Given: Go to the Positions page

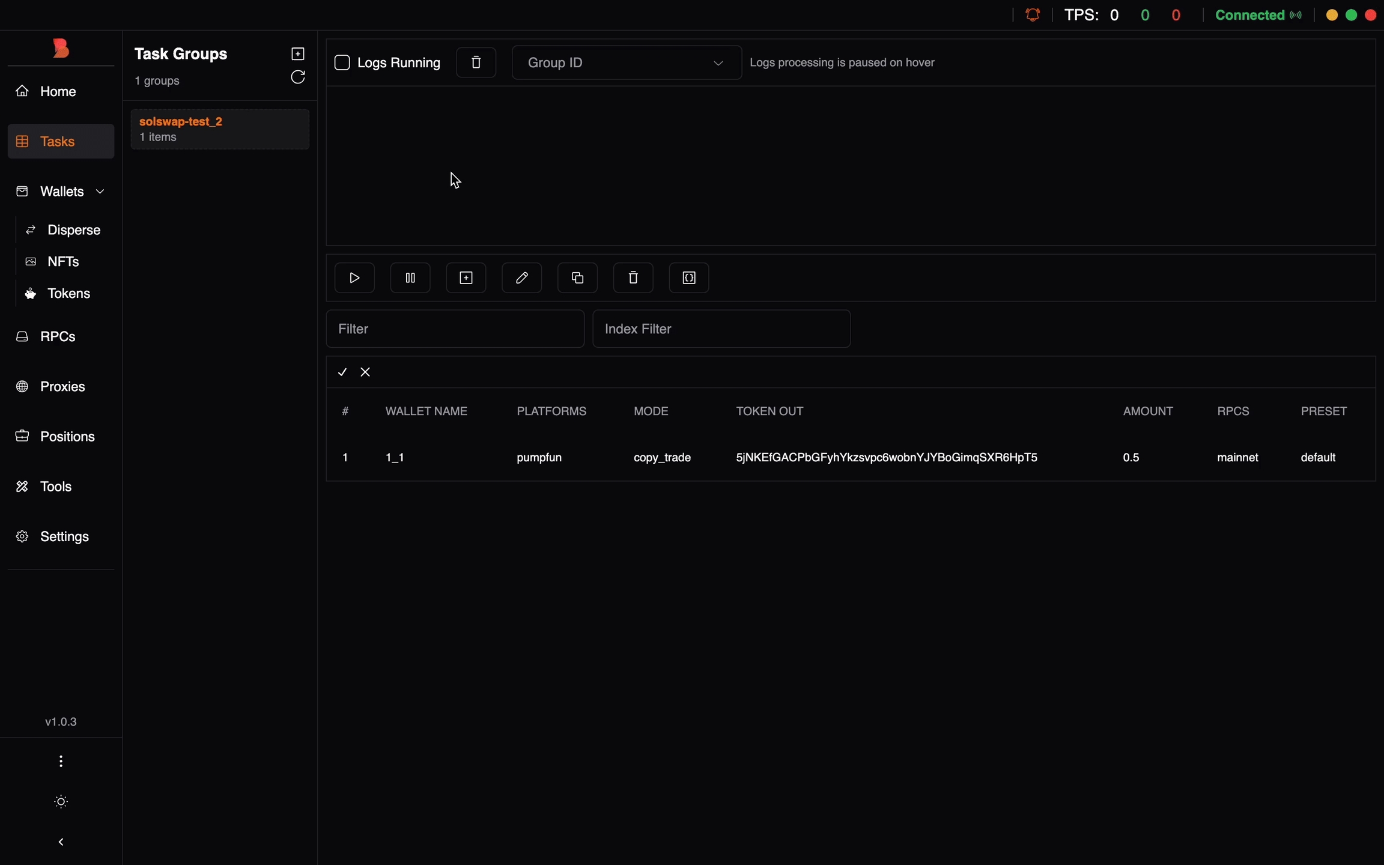Looking at the screenshot, I should [x=67, y=437].
